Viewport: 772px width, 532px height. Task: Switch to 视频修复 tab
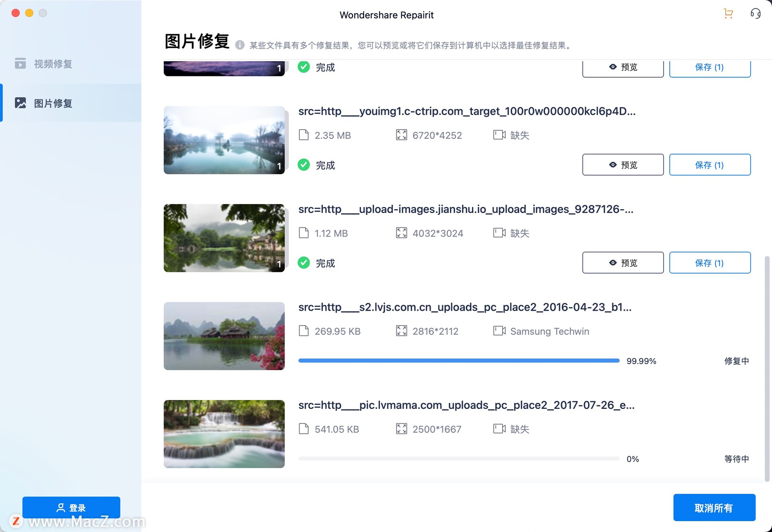53,64
